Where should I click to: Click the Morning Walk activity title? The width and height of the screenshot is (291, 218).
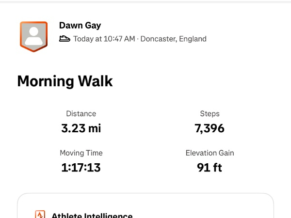tap(65, 81)
